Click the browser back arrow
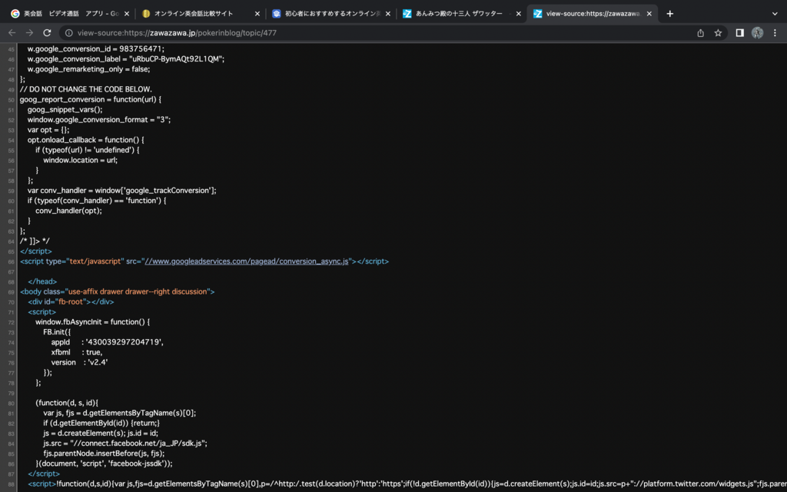Image resolution: width=787 pixels, height=492 pixels. [x=12, y=33]
